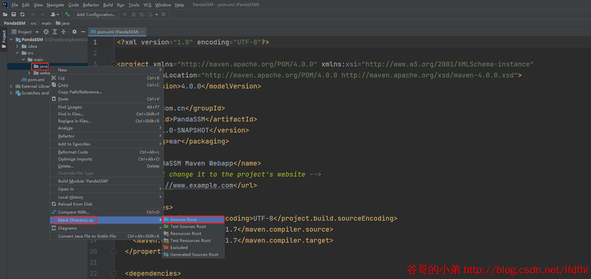Open the New submenu in context menu
Screen dimensions: 591x279
pos(107,70)
